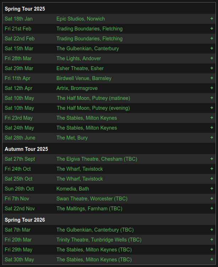Expand the Sun 26th Oct Komedia plus icon
The height and width of the screenshot is (267, 218).
click(x=212, y=188)
